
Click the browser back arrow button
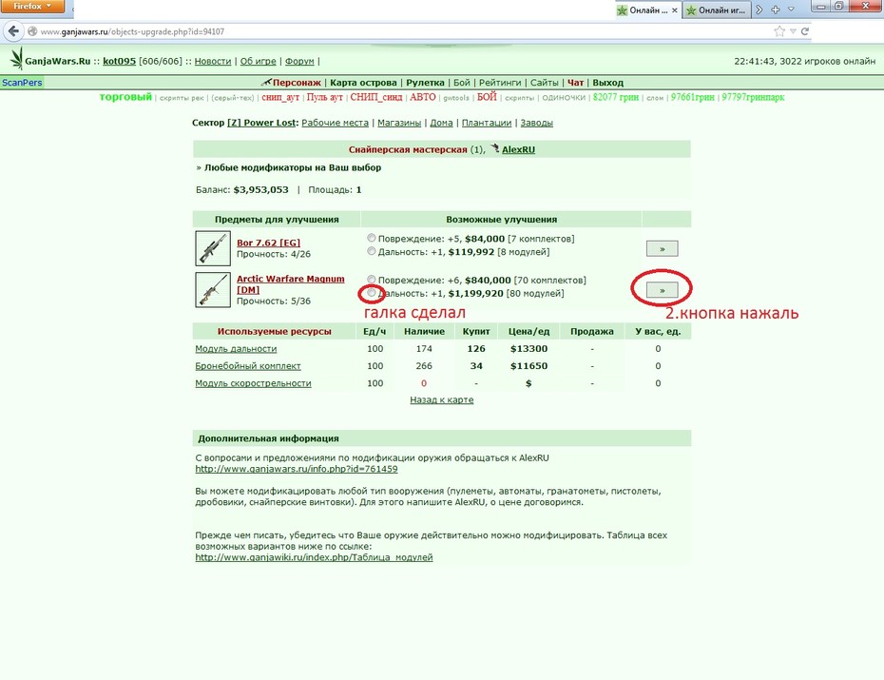click(13, 31)
